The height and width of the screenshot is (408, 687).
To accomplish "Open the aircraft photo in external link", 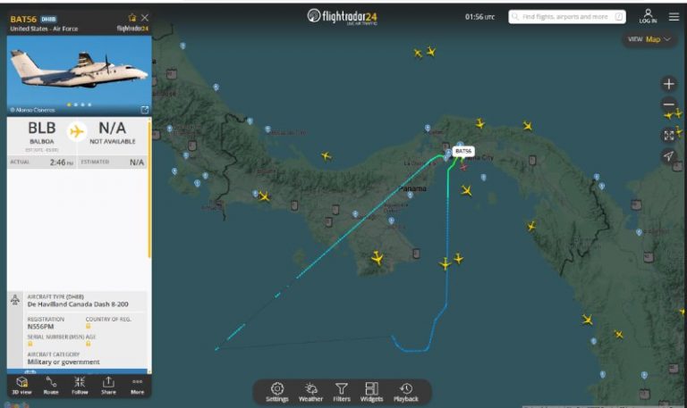I will pyautogui.click(x=145, y=110).
